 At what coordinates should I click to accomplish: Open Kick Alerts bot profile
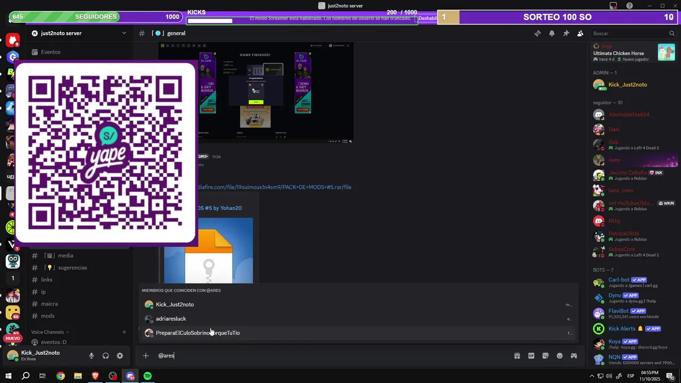tap(634, 328)
